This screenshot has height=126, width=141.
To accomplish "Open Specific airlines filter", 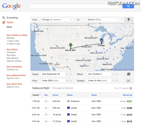I will coord(15,61).
